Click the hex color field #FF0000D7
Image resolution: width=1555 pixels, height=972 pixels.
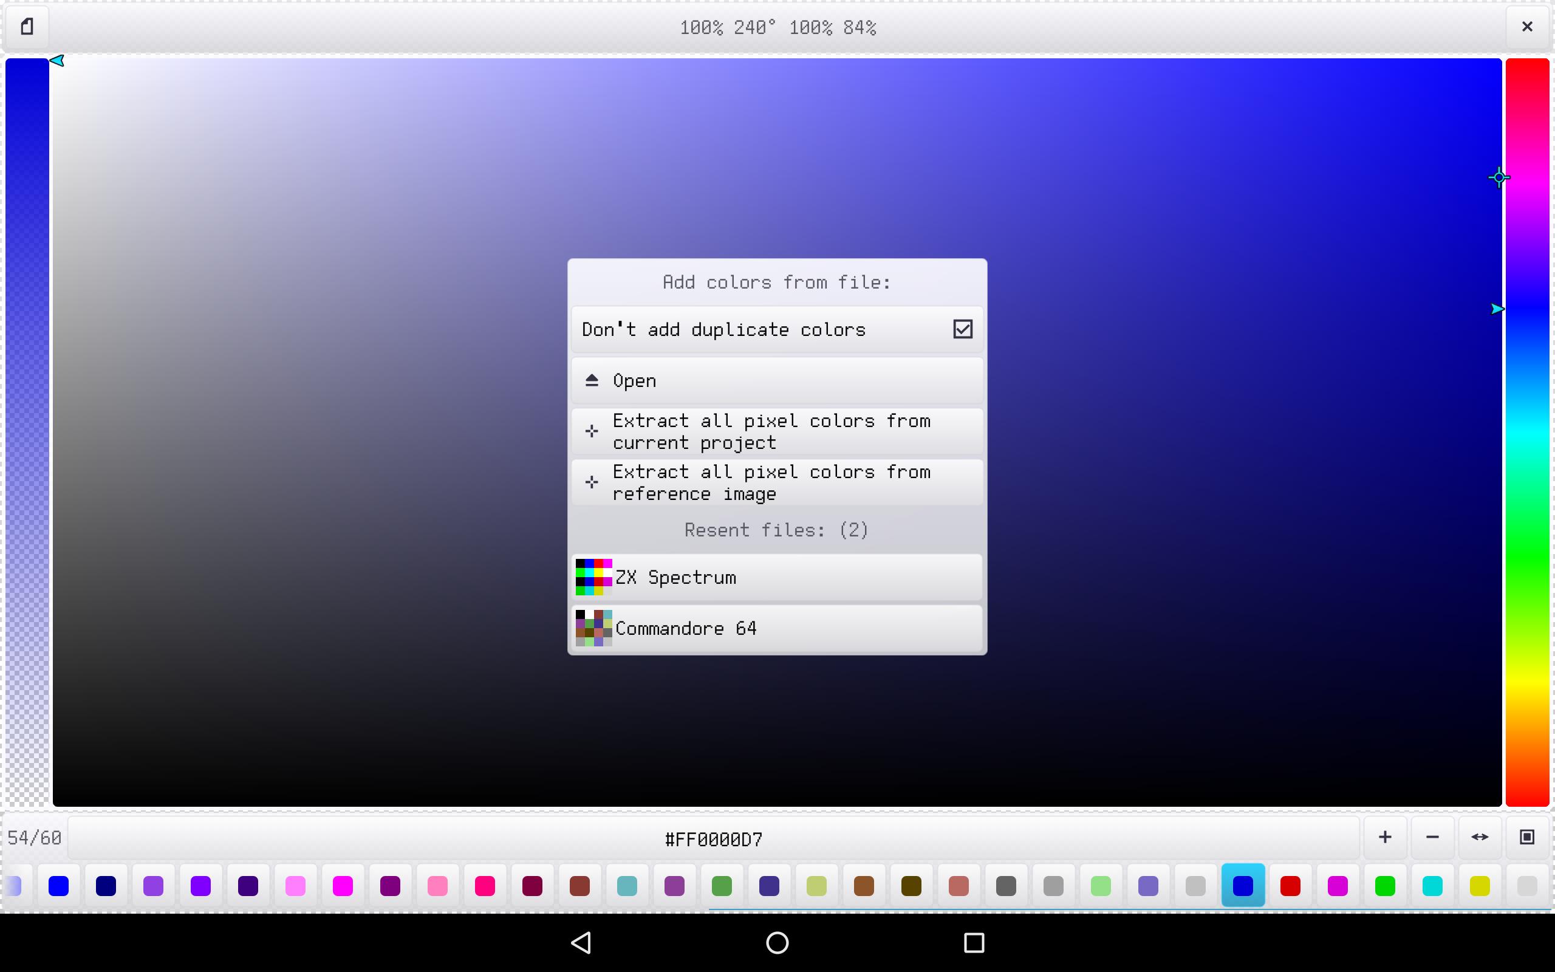[x=714, y=838]
